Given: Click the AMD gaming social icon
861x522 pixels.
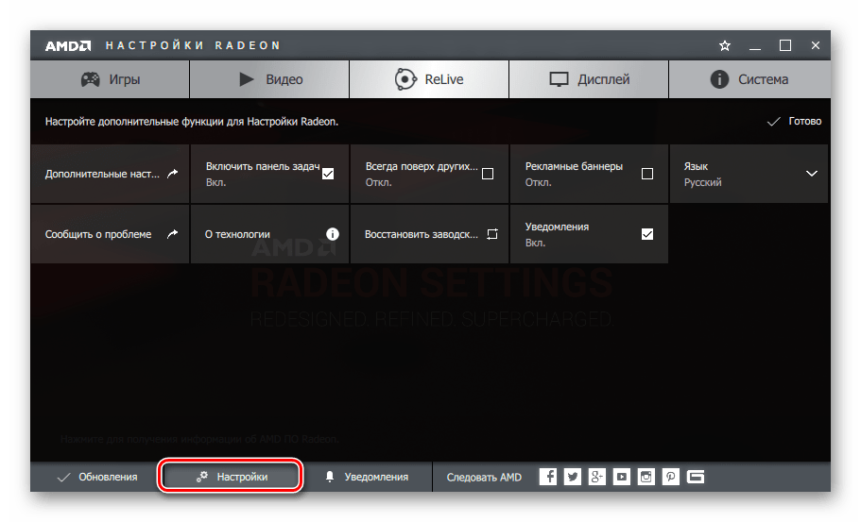Looking at the screenshot, I should [x=696, y=477].
